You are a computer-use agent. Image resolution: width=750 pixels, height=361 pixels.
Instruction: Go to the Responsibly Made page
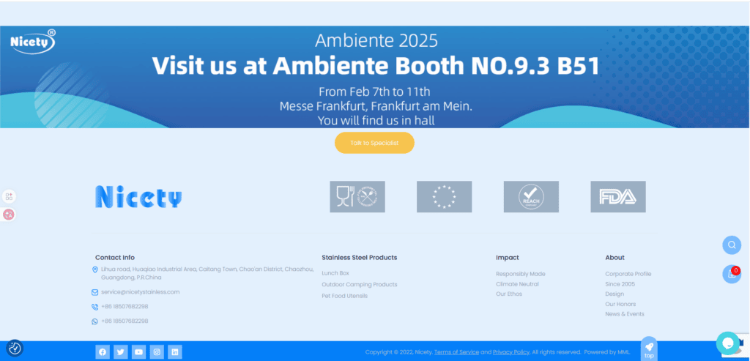point(521,274)
